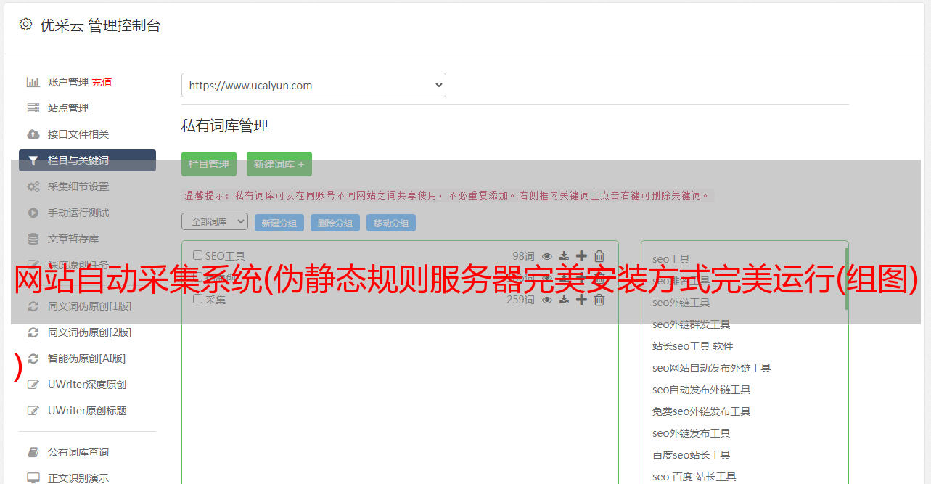Viewport: 931px width, 484px height.
Task: Click the 新建分组 button
Action: pos(279,223)
